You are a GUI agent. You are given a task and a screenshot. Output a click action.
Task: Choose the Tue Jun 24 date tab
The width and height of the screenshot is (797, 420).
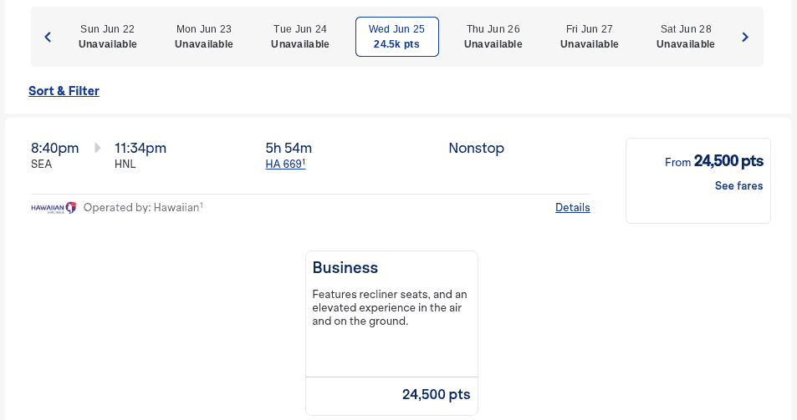300,37
